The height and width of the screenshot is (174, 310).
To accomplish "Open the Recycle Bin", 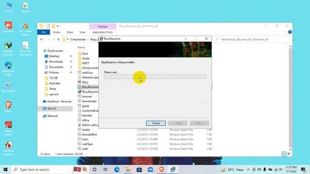I will (8, 87).
